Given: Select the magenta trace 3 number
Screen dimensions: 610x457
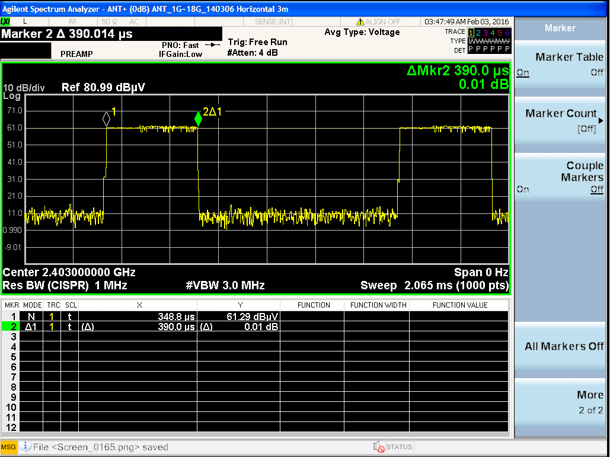Looking at the screenshot, I should pos(486,33).
